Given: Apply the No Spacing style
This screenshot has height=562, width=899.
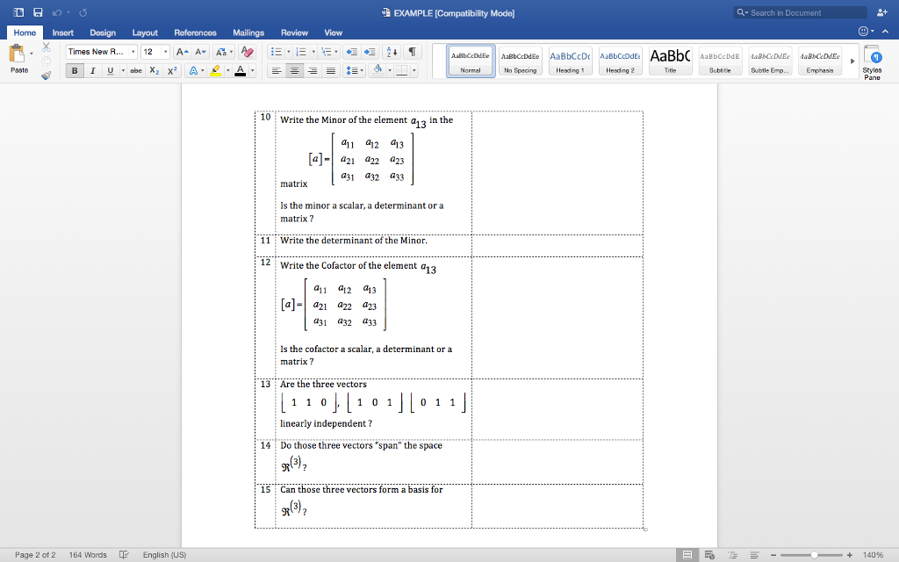Looking at the screenshot, I should click(520, 61).
